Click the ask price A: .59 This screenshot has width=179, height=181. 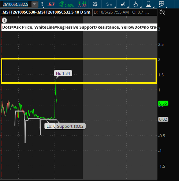point(82,6)
